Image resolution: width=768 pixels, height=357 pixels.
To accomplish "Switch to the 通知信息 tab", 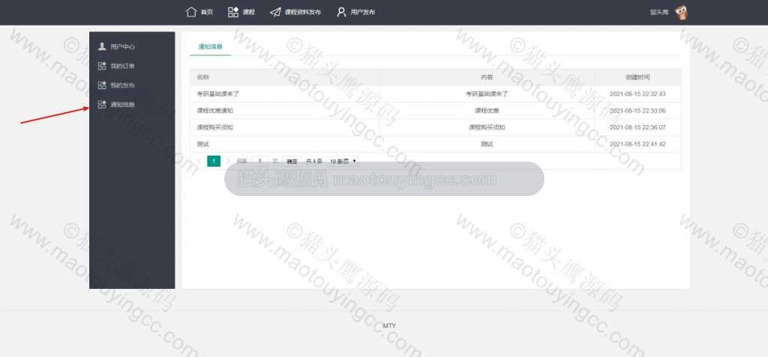I will click(x=211, y=47).
